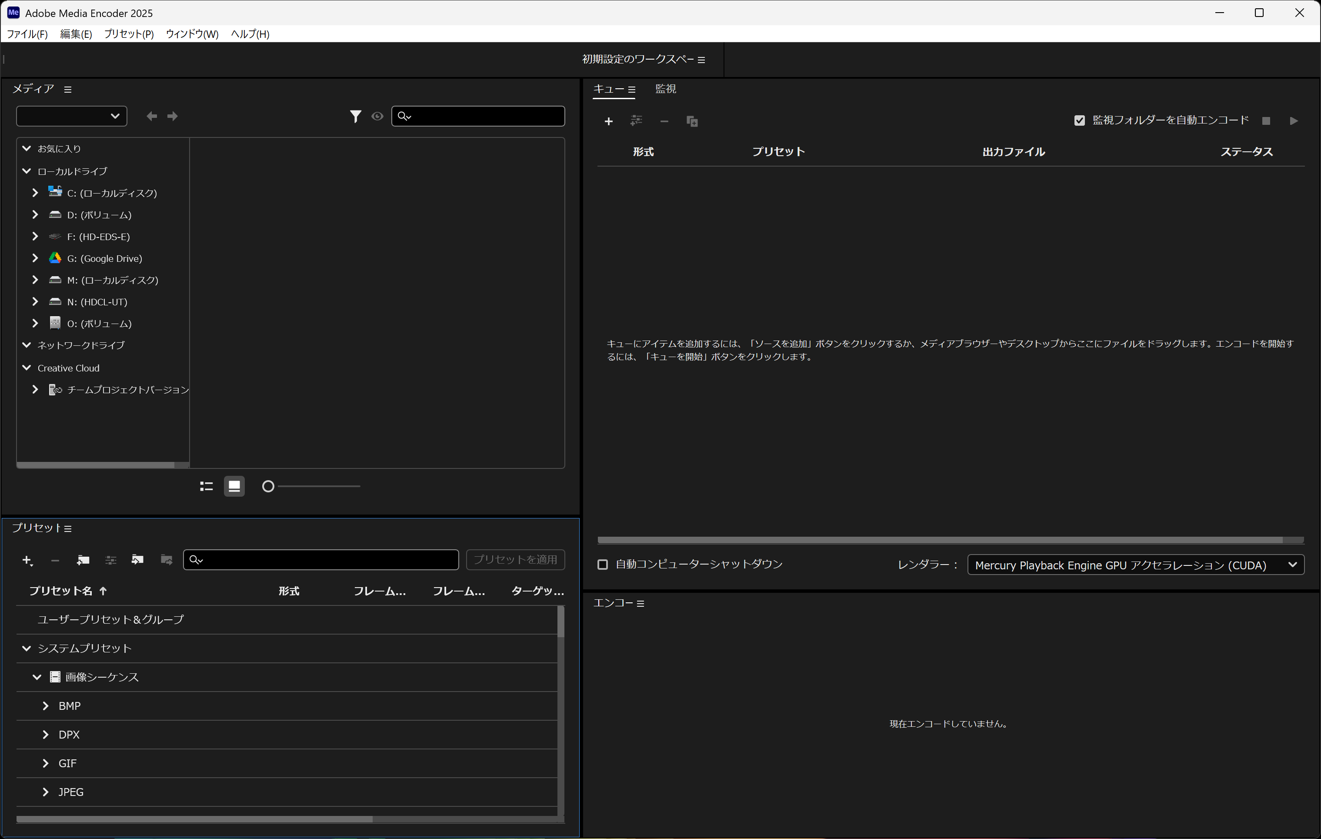Open the ヘルプ(H) menu

pos(250,34)
